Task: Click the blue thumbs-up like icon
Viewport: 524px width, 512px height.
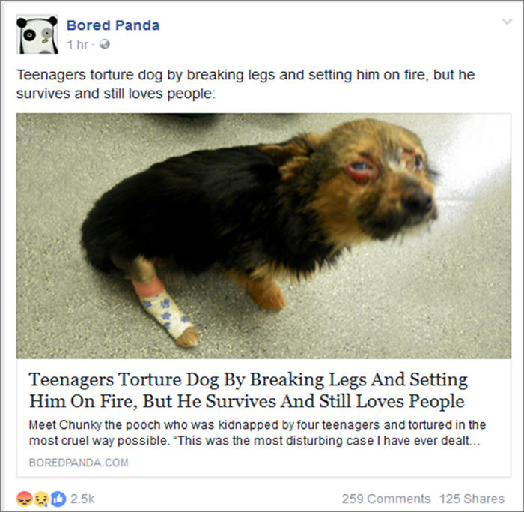Action: [x=58, y=499]
